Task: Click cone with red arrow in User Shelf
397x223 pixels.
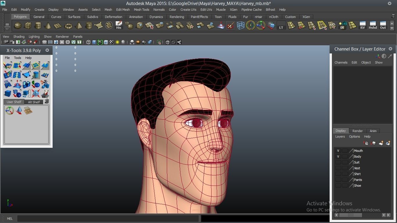Action: 19,110
